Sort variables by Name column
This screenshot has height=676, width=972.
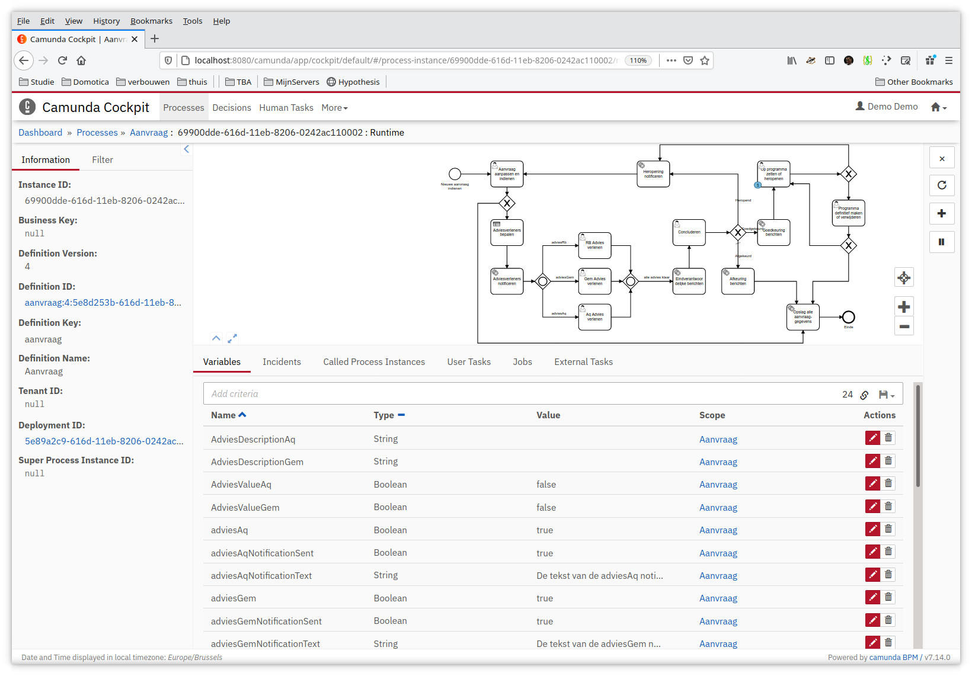coord(228,415)
